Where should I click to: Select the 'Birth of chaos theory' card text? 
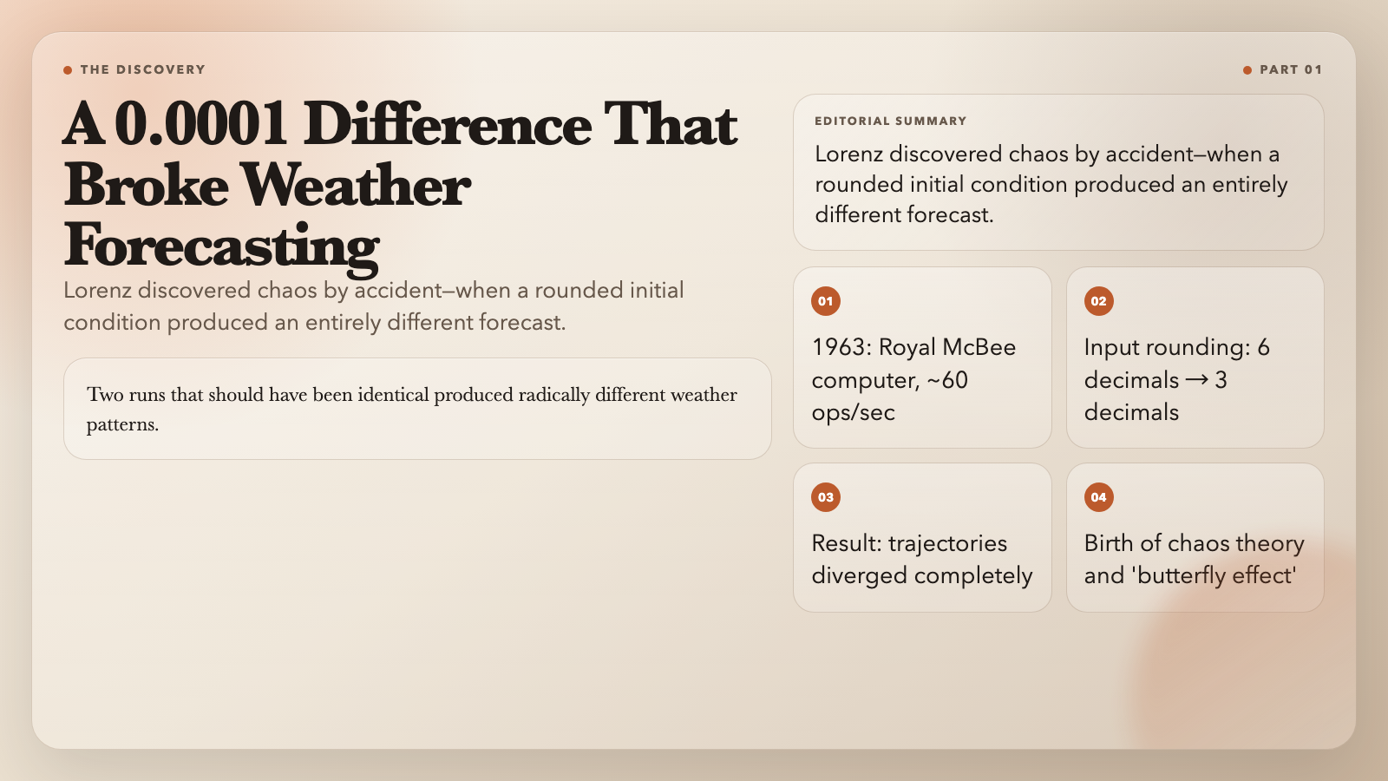(x=1194, y=560)
